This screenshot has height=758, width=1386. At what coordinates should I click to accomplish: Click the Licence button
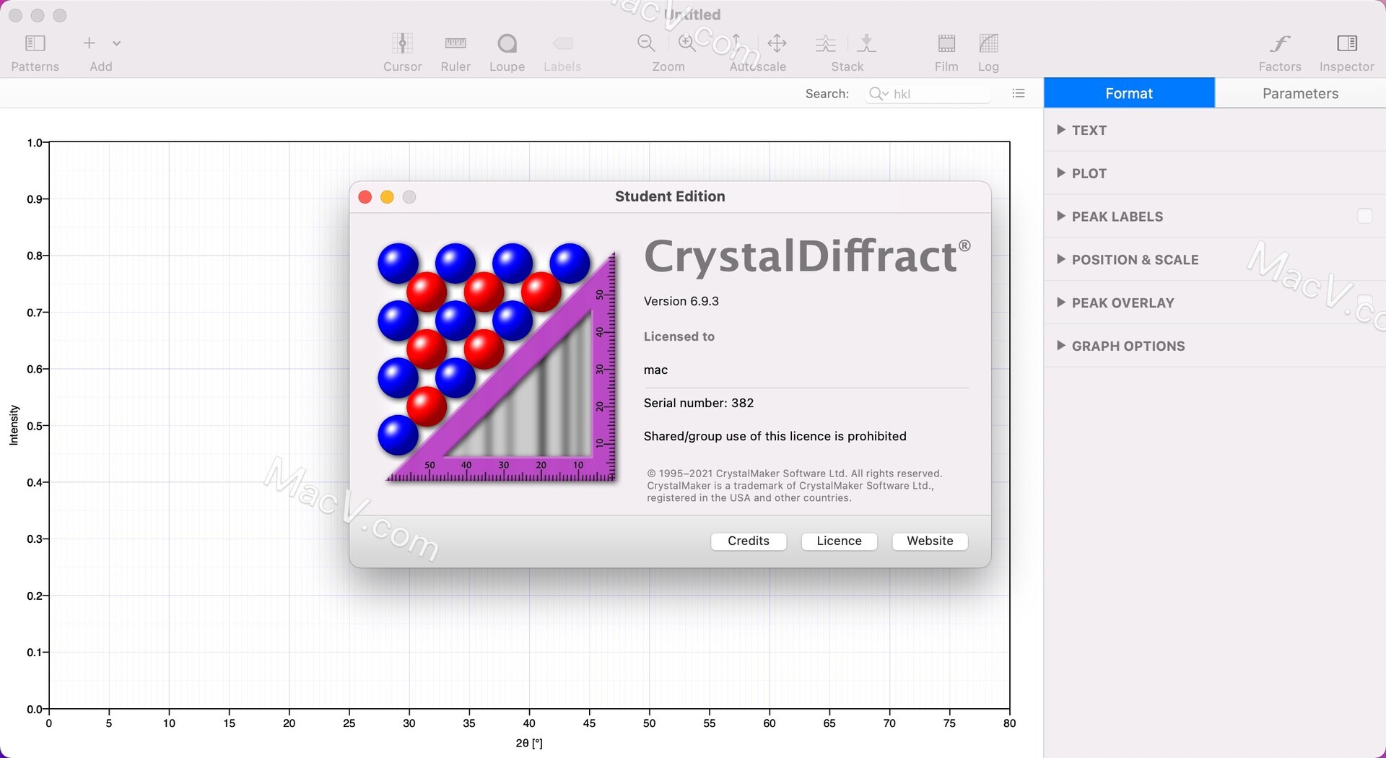point(839,541)
